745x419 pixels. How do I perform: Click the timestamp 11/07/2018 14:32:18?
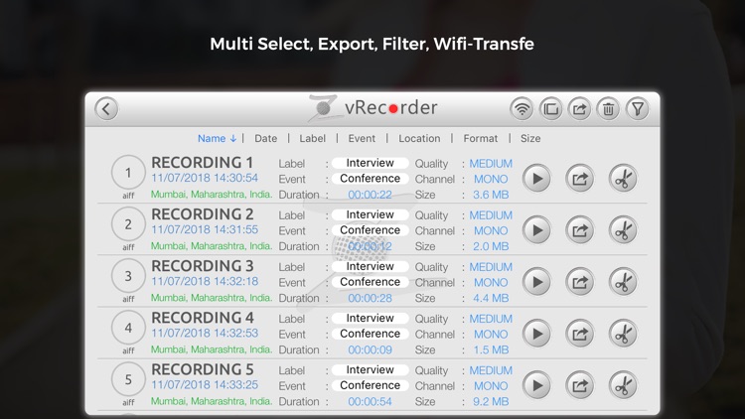click(x=205, y=282)
